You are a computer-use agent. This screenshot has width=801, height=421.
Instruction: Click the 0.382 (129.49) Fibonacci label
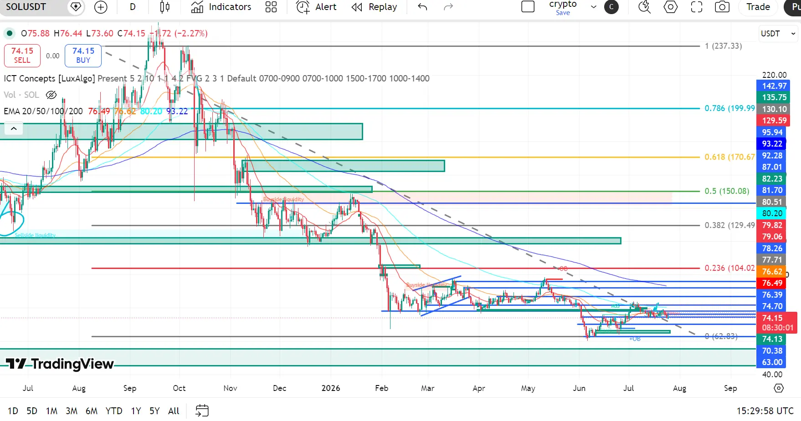coord(729,225)
